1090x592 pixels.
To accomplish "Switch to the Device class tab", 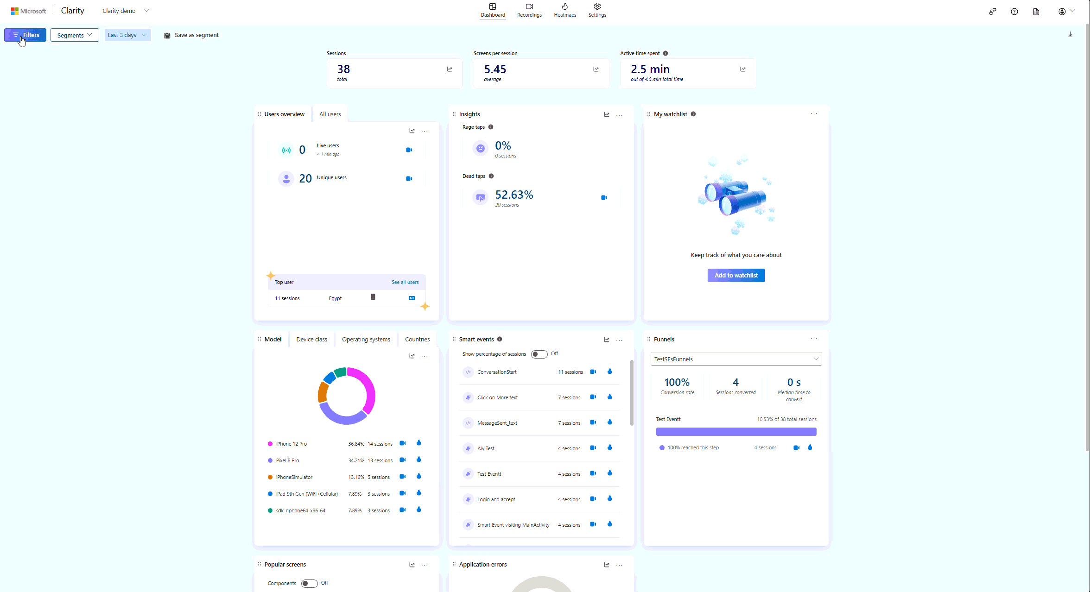I will [x=311, y=340].
